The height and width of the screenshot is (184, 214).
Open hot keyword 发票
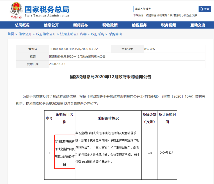195,15
